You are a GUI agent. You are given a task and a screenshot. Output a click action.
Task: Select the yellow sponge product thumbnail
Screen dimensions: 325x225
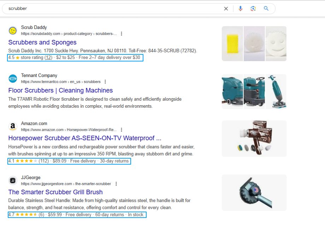pos(232,43)
